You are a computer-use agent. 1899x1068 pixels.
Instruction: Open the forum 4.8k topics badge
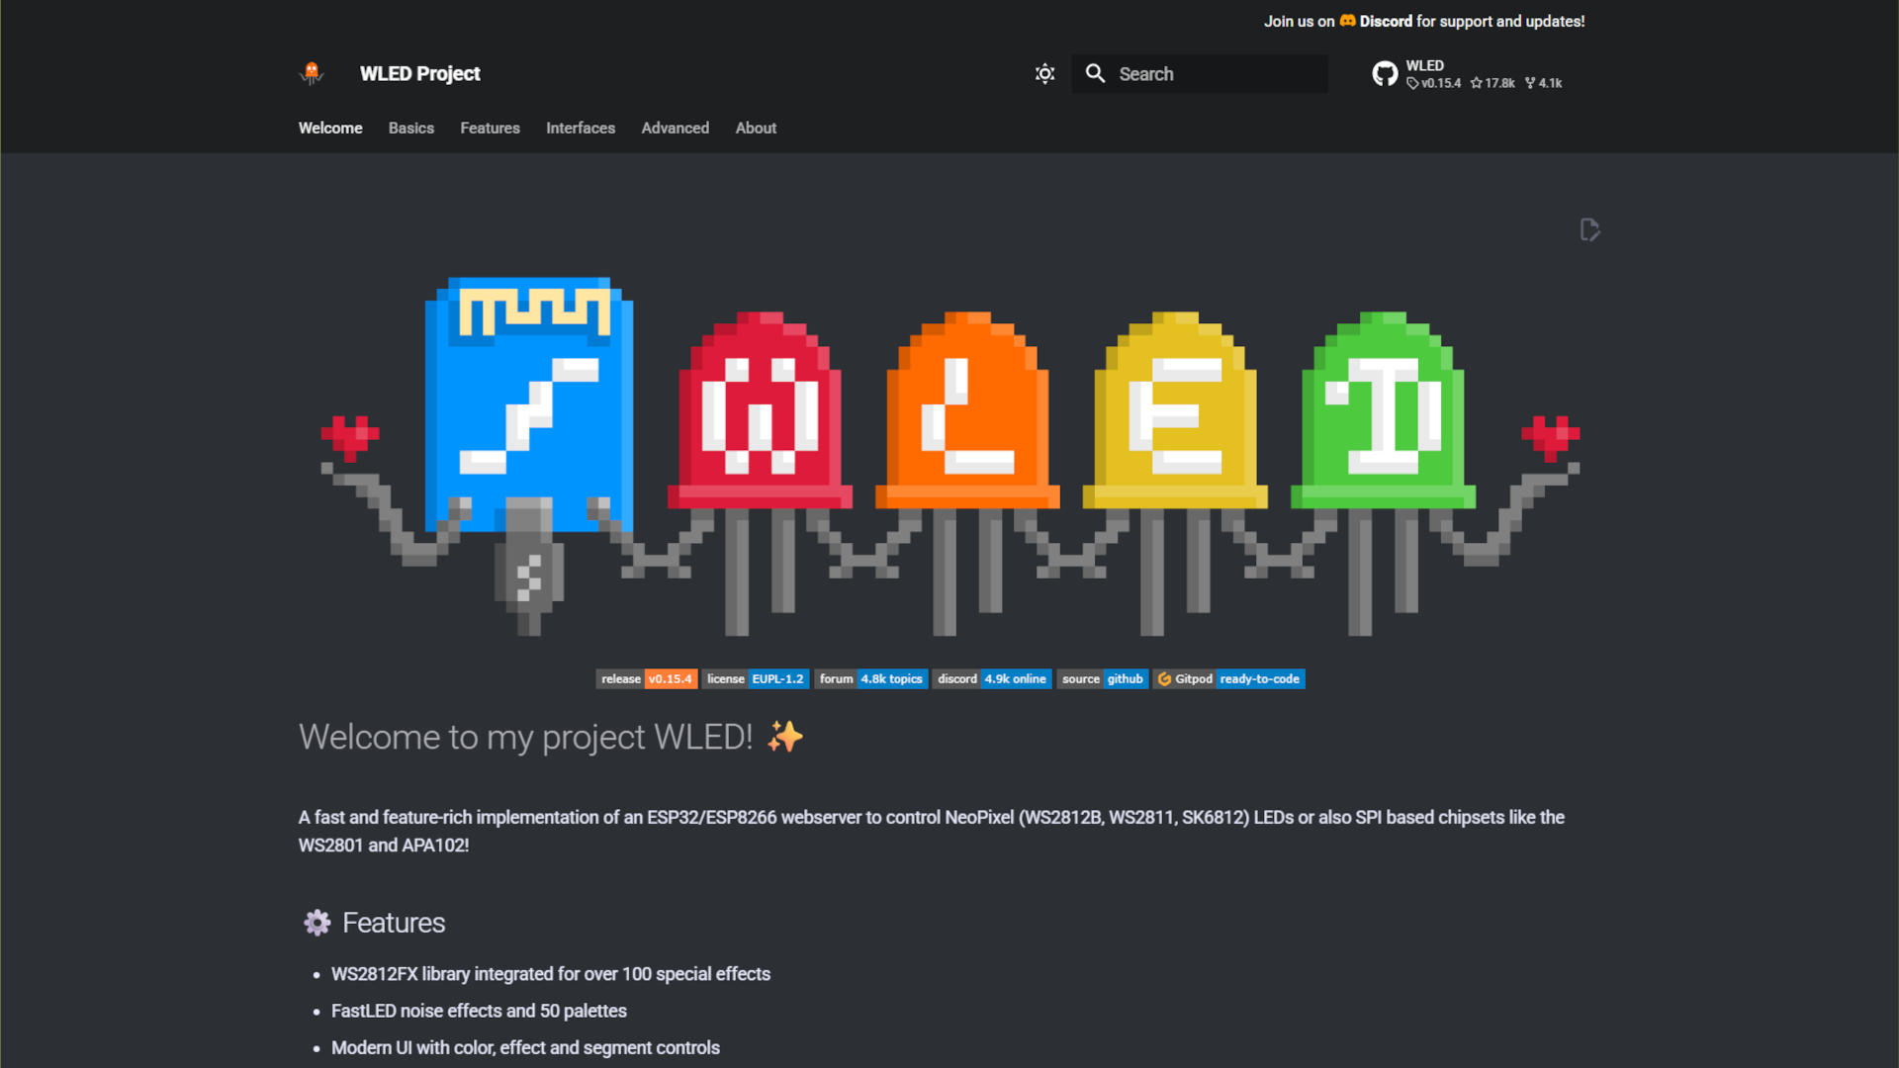871,679
